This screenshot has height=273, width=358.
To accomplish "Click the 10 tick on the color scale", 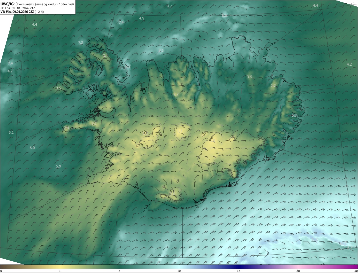I will coord(179,271).
